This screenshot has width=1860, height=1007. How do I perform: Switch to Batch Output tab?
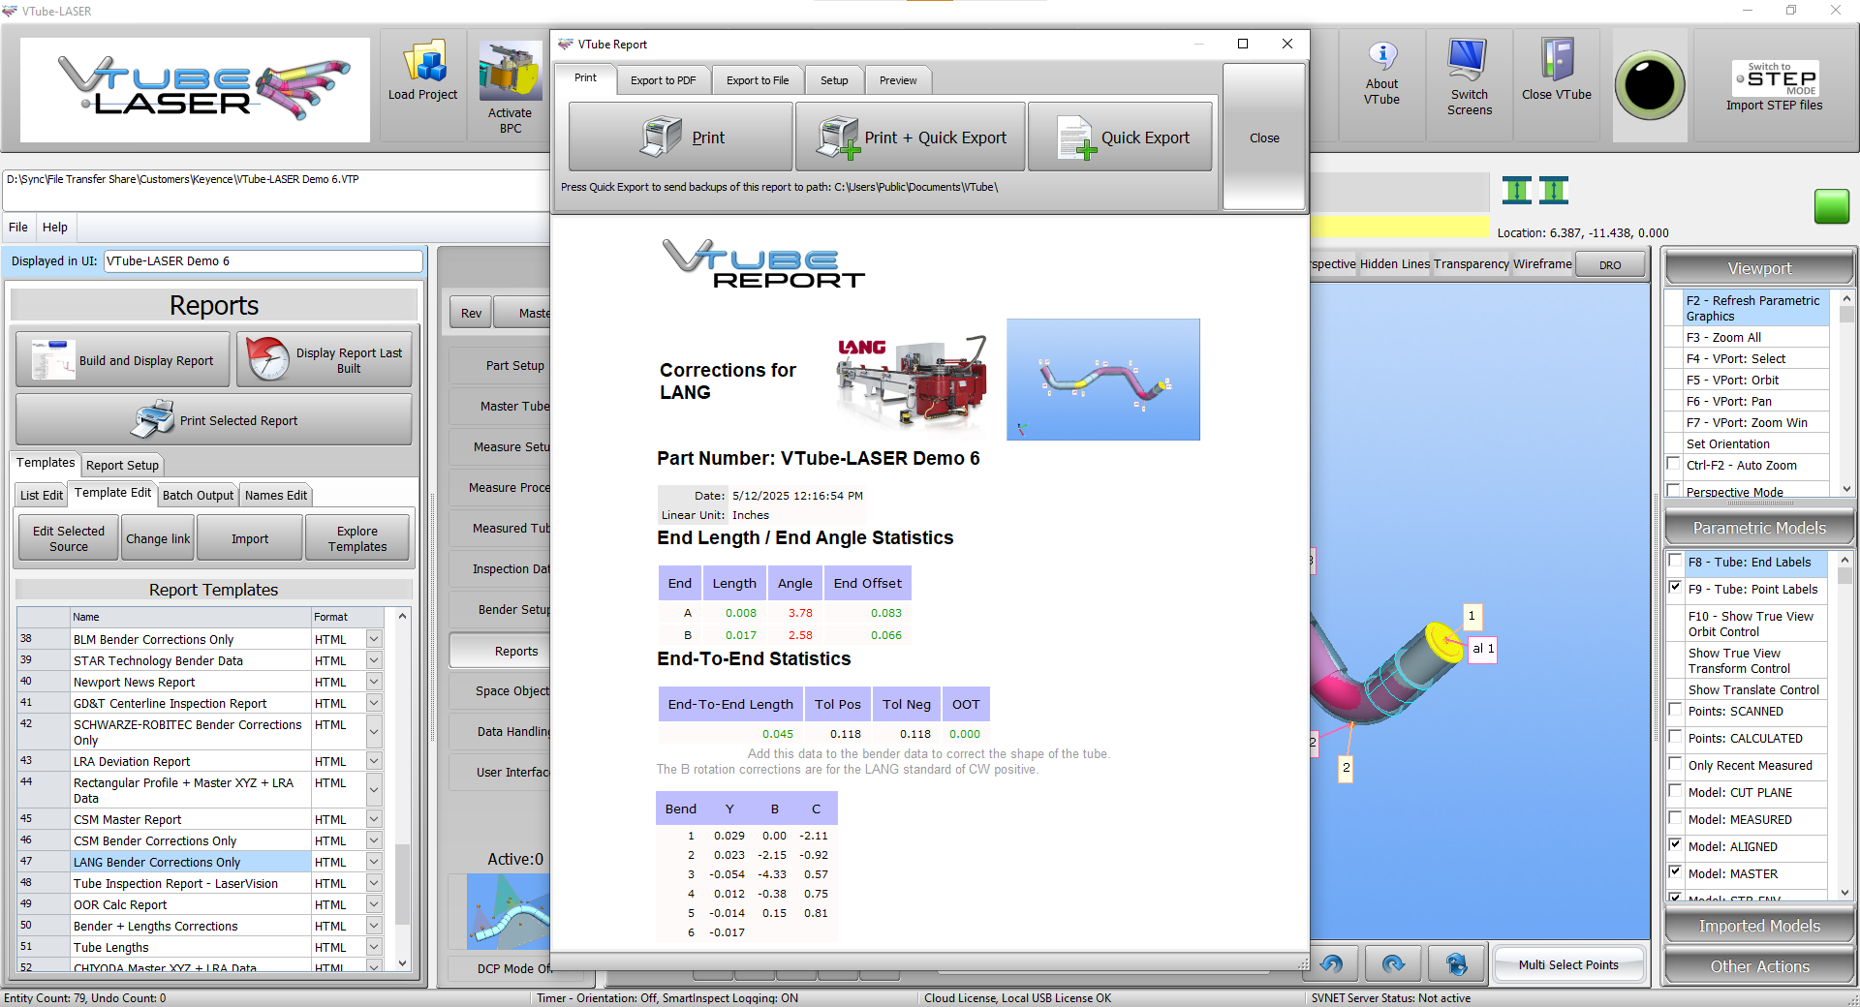[x=198, y=495]
